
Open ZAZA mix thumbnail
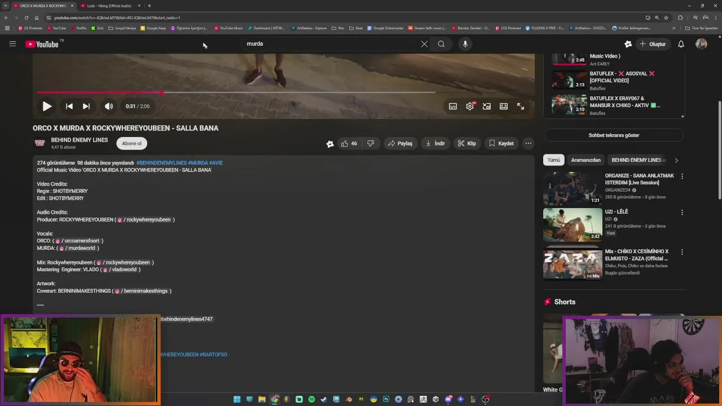[x=573, y=264]
